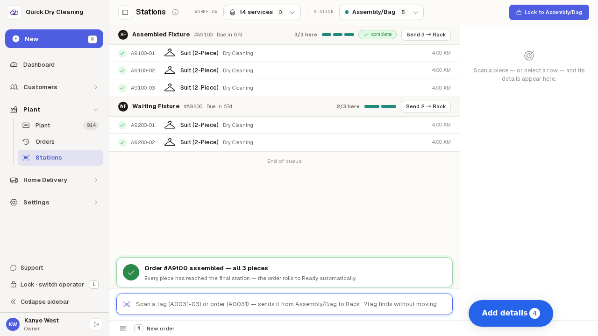Click the AF avatar for Assembled Fixture

(123, 35)
